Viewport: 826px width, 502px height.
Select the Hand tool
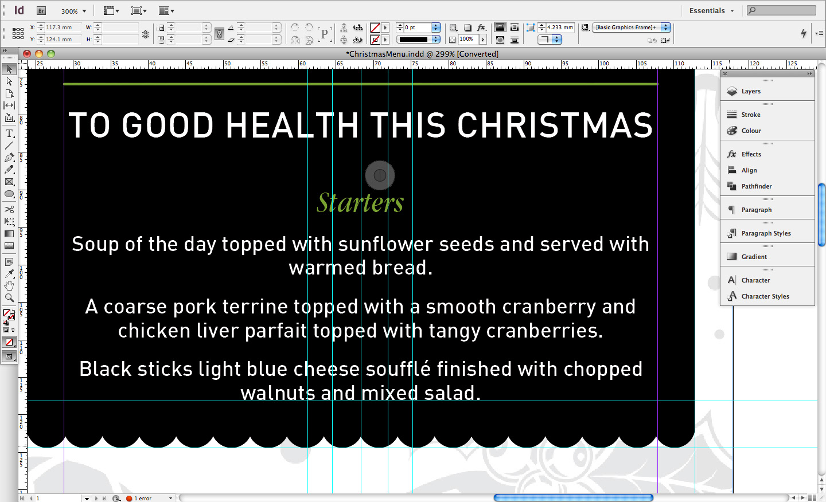9,286
